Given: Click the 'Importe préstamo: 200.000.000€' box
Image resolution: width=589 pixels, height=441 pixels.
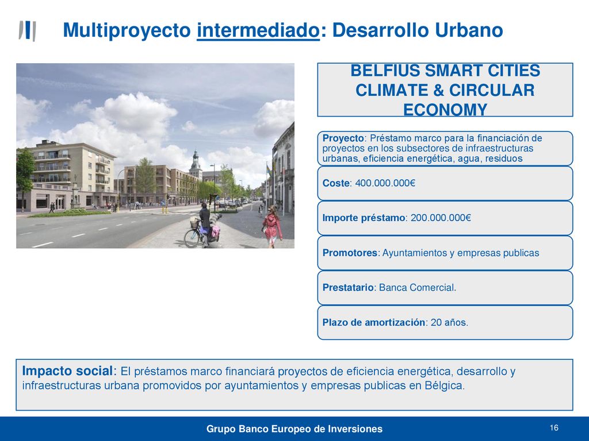Looking at the screenshot, I should [445, 218].
